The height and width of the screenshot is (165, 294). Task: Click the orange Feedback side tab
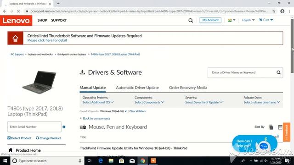tap(287, 132)
